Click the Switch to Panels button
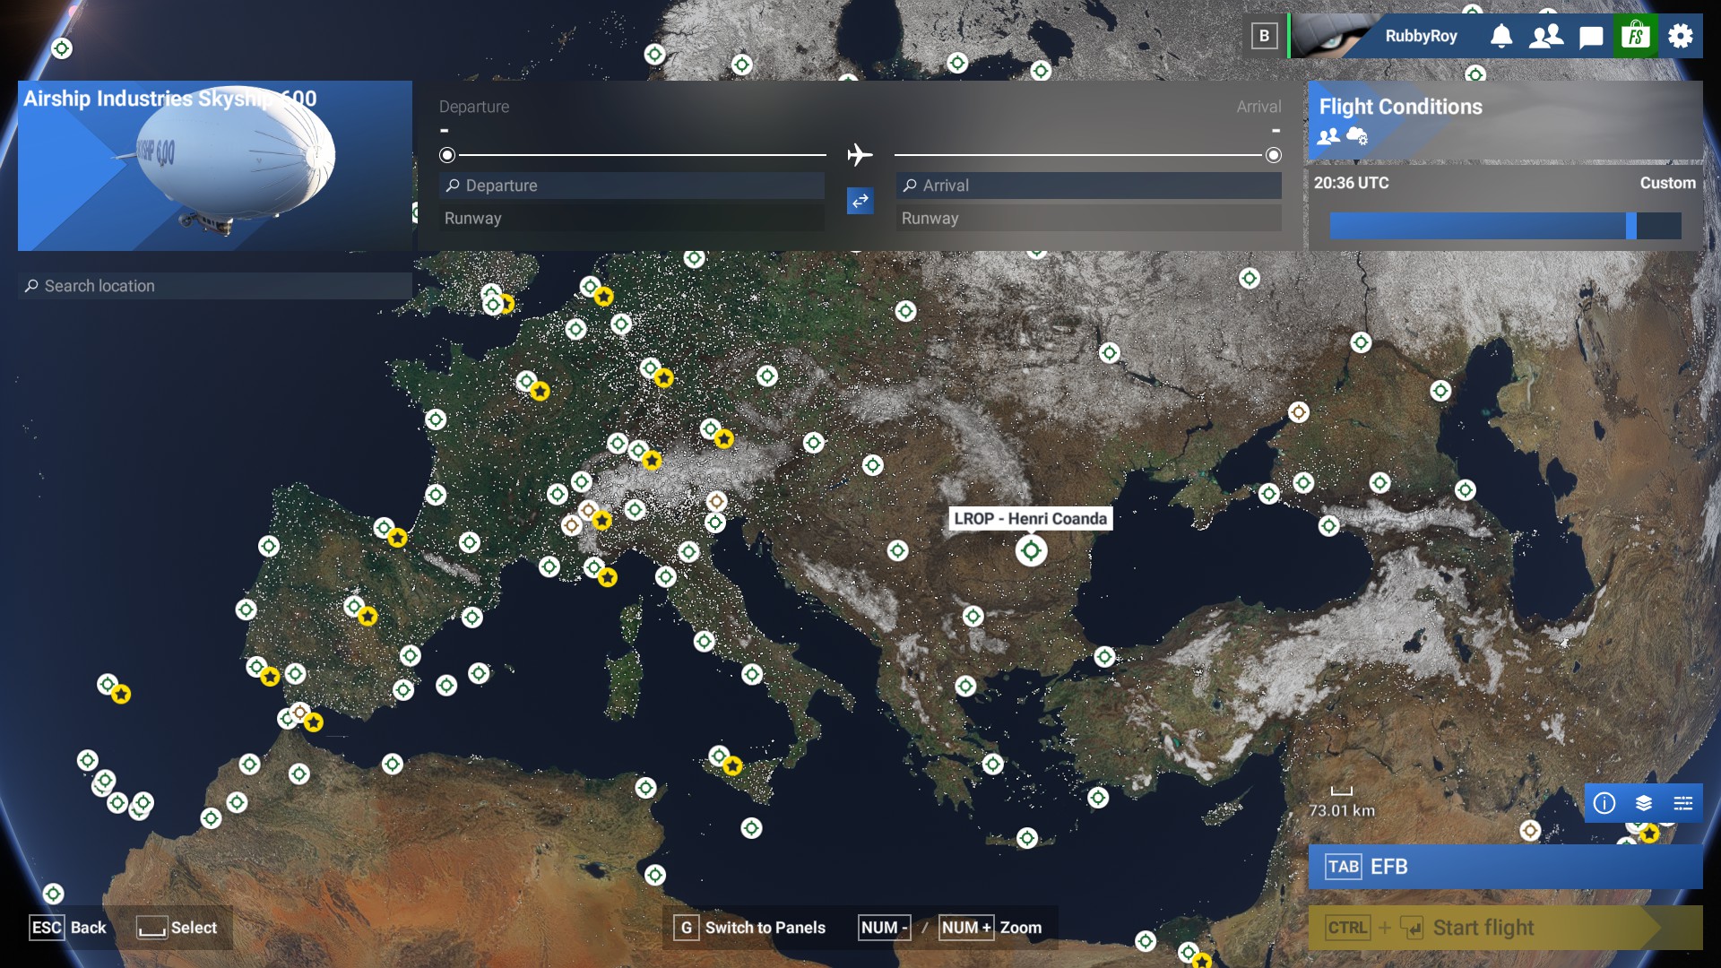The width and height of the screenshot is (1721, 968). [x=751, y=928]
